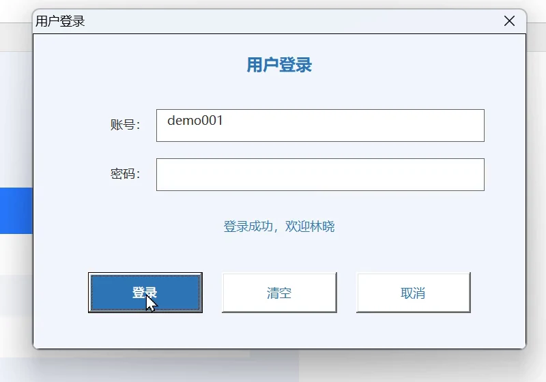Click the 清空 clear button
The image size is (546, 382).
pyautogui.click(x=279, y=293)
